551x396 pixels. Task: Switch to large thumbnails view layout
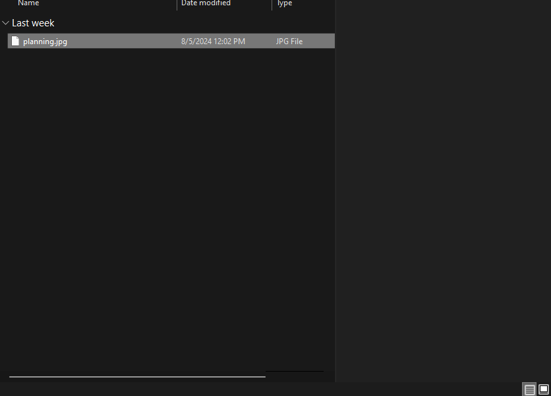coord(544,389)
